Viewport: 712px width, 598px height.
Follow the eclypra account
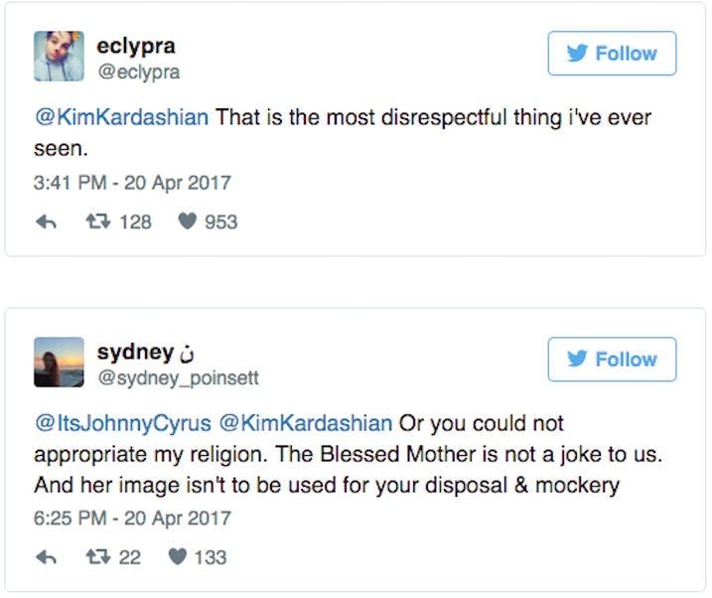pos(612,54)
